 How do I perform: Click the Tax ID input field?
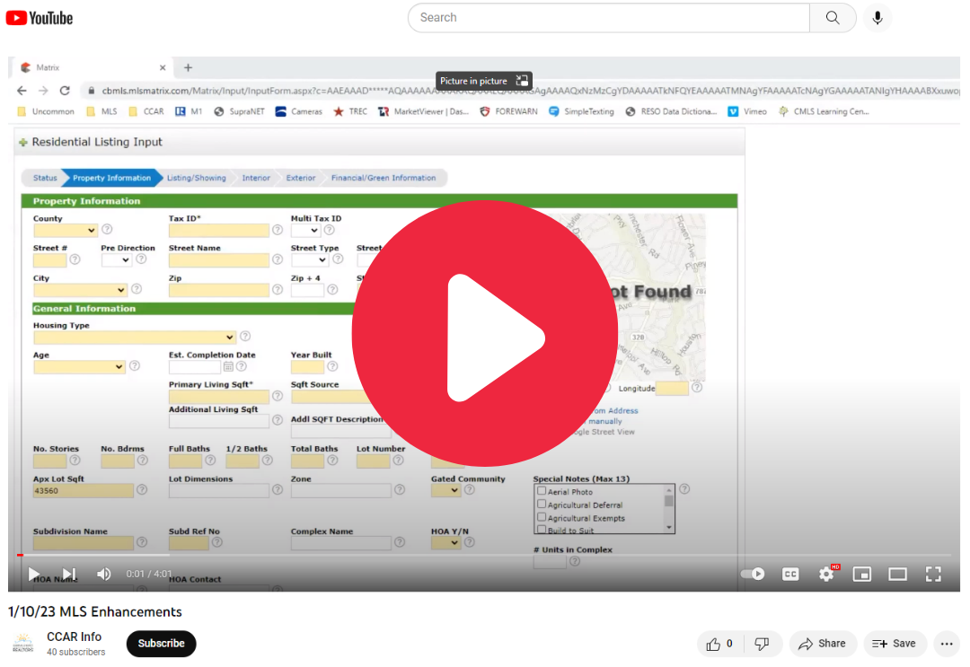pyautogui.click(x=219, y=231)
